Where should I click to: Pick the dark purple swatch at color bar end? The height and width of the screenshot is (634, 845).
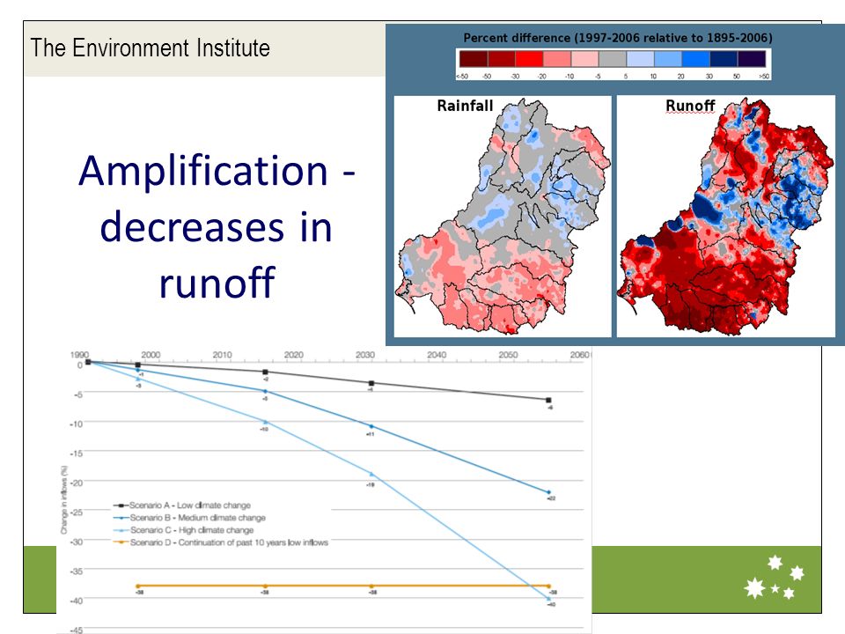(751, 59)
